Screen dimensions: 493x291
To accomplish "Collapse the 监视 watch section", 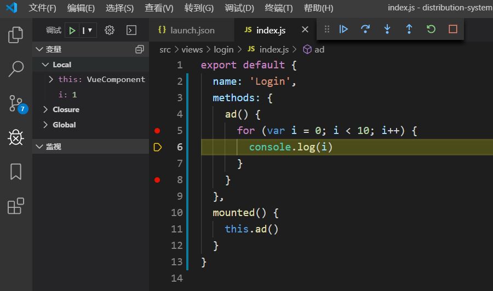I will 39,147.
